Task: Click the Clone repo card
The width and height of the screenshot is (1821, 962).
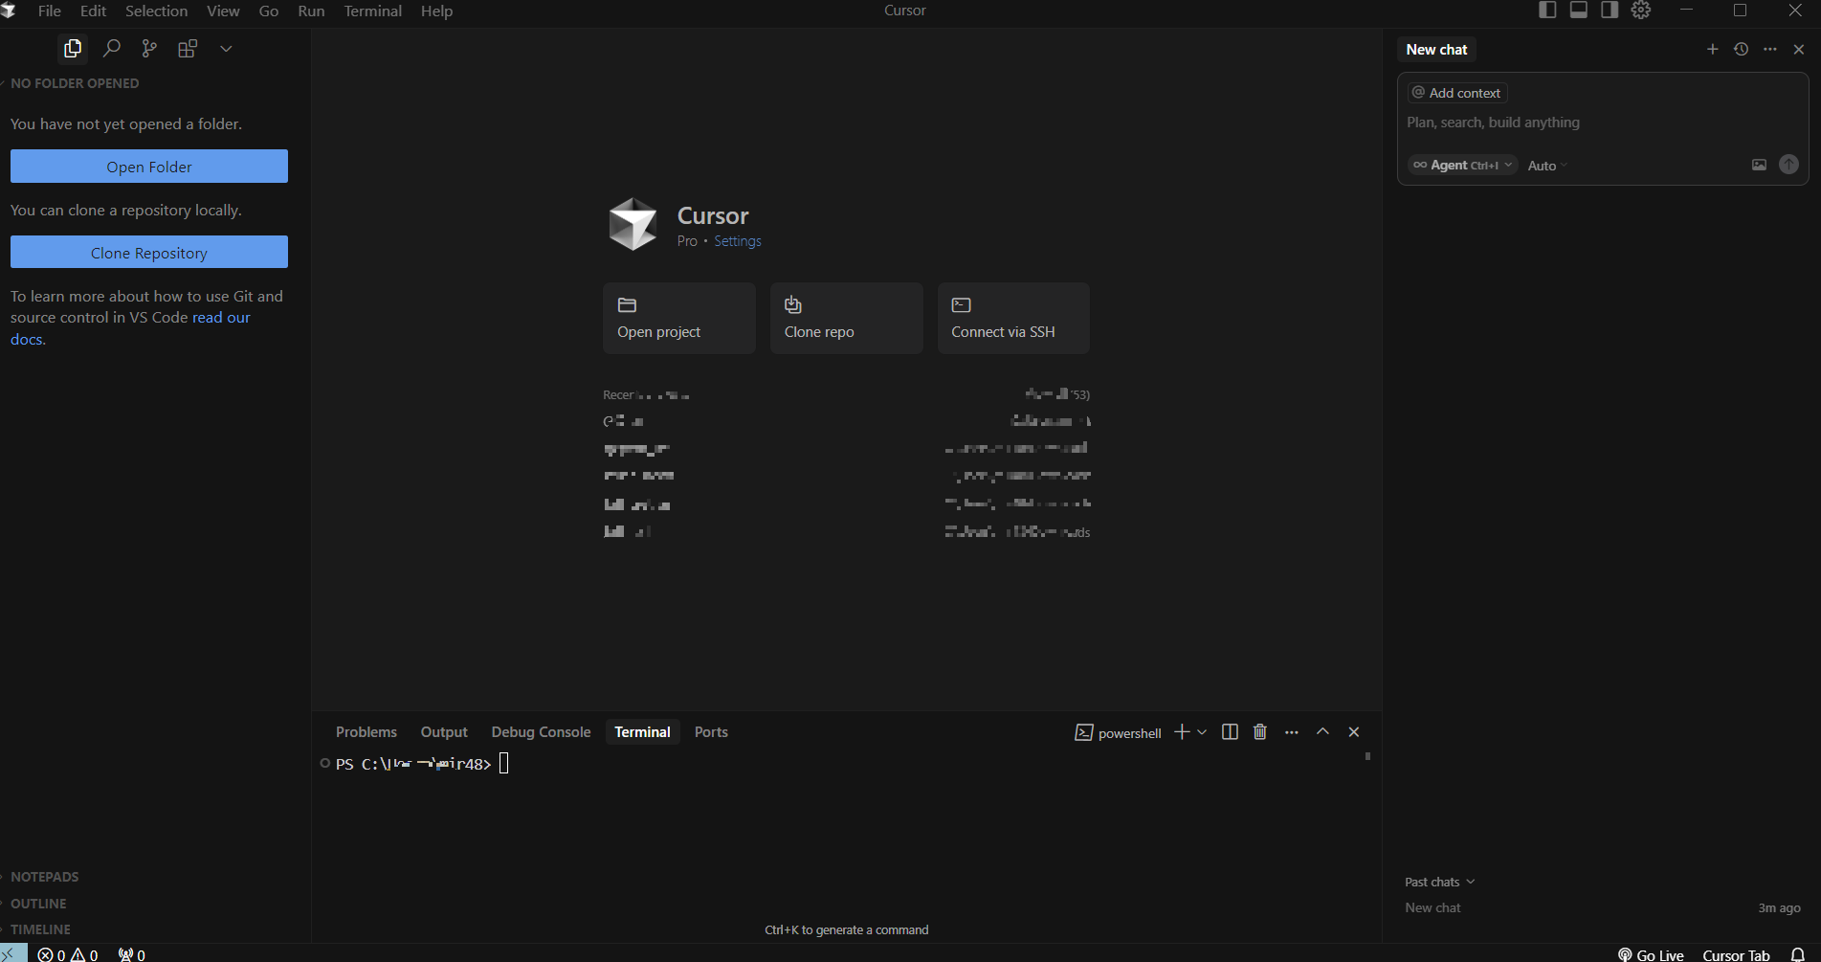Action: click(847, 318)
